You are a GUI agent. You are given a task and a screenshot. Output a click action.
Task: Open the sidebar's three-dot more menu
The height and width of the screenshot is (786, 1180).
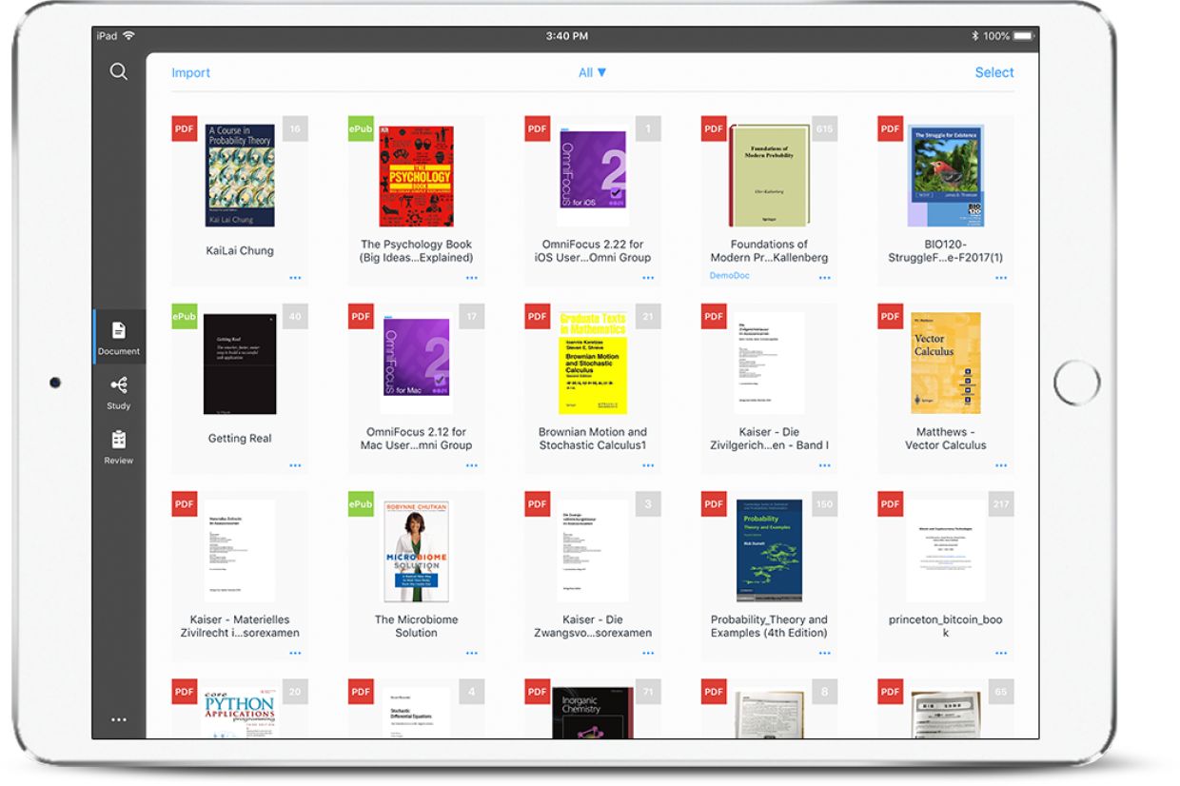click(118, 719)
